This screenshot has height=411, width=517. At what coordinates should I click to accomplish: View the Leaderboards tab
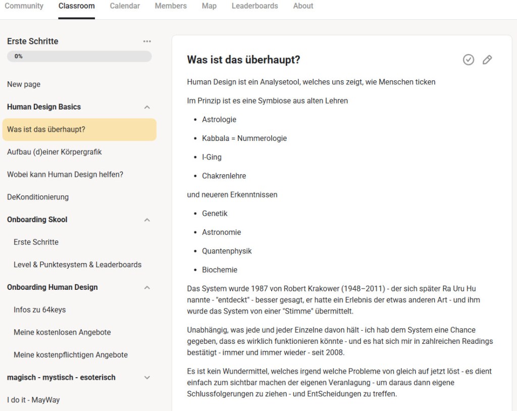click(x=254, y=6)
